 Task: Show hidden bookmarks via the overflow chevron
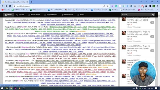(157, 10)
